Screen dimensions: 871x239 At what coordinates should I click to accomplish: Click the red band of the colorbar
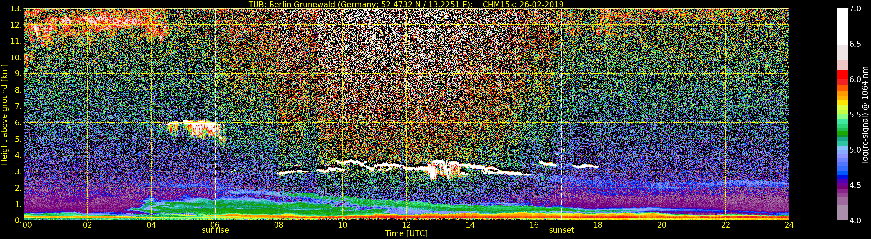pos(842,77)
